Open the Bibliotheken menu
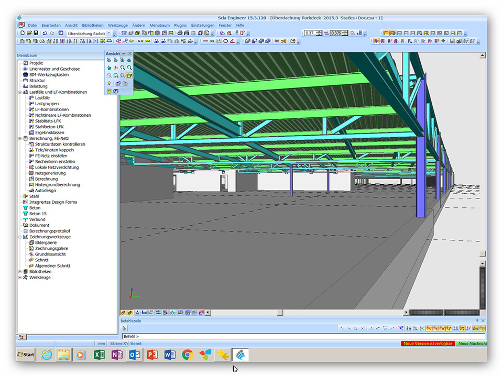This screenshot has height=377, width=503. (93, 25)
